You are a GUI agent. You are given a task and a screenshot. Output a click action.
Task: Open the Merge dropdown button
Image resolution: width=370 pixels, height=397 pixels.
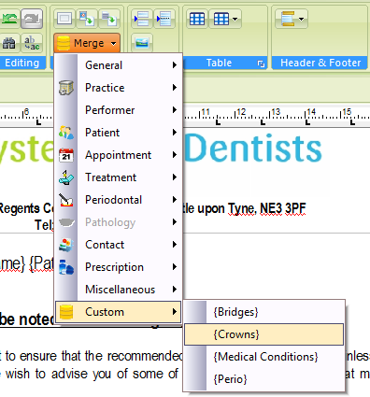click(x=87, y=43)
